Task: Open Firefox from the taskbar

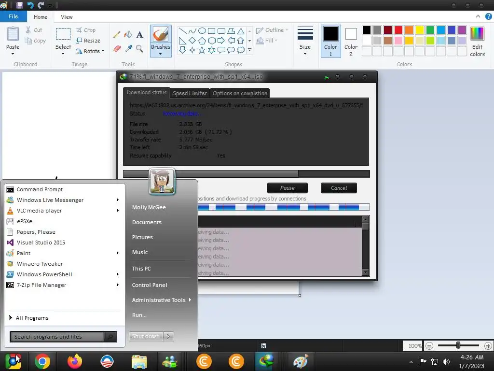Action: tap(75, 361)
